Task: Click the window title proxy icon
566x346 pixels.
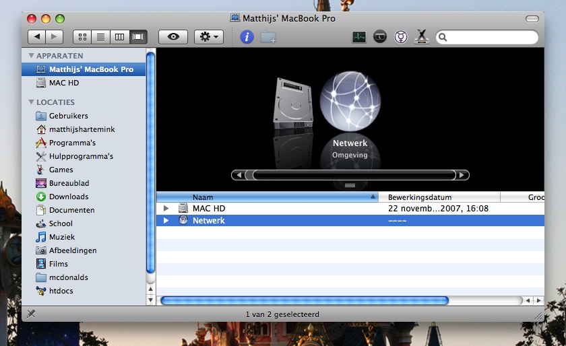Action: [x=235, y=18]
